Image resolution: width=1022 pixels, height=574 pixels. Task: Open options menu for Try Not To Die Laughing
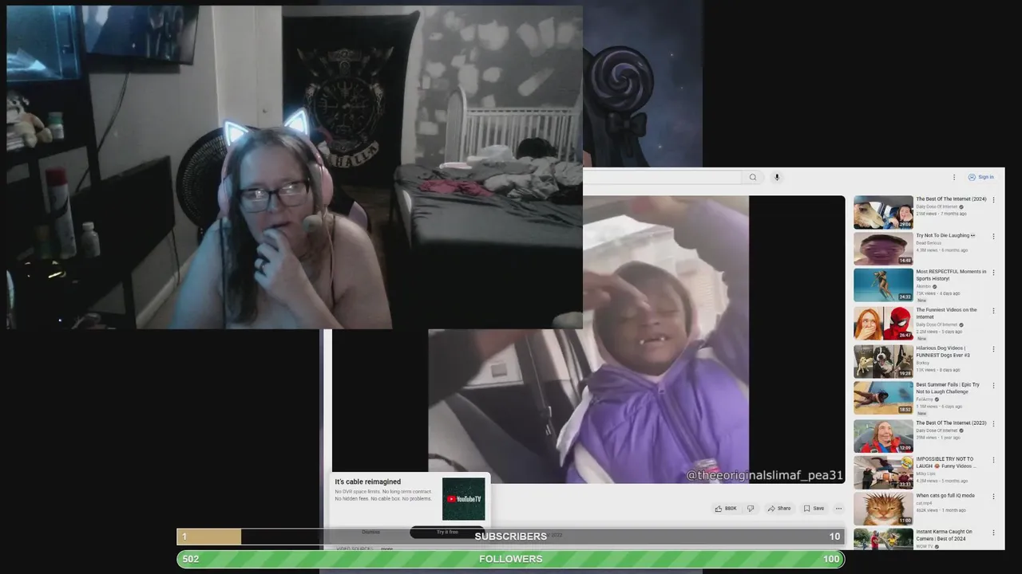pyautogui.click(x=993, y=237)
